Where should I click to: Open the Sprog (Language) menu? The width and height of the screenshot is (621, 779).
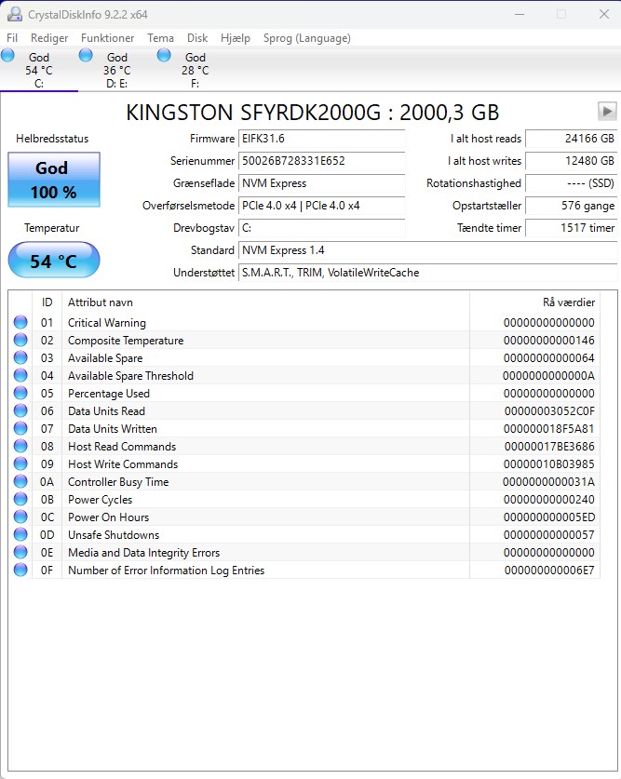point(307,38)
